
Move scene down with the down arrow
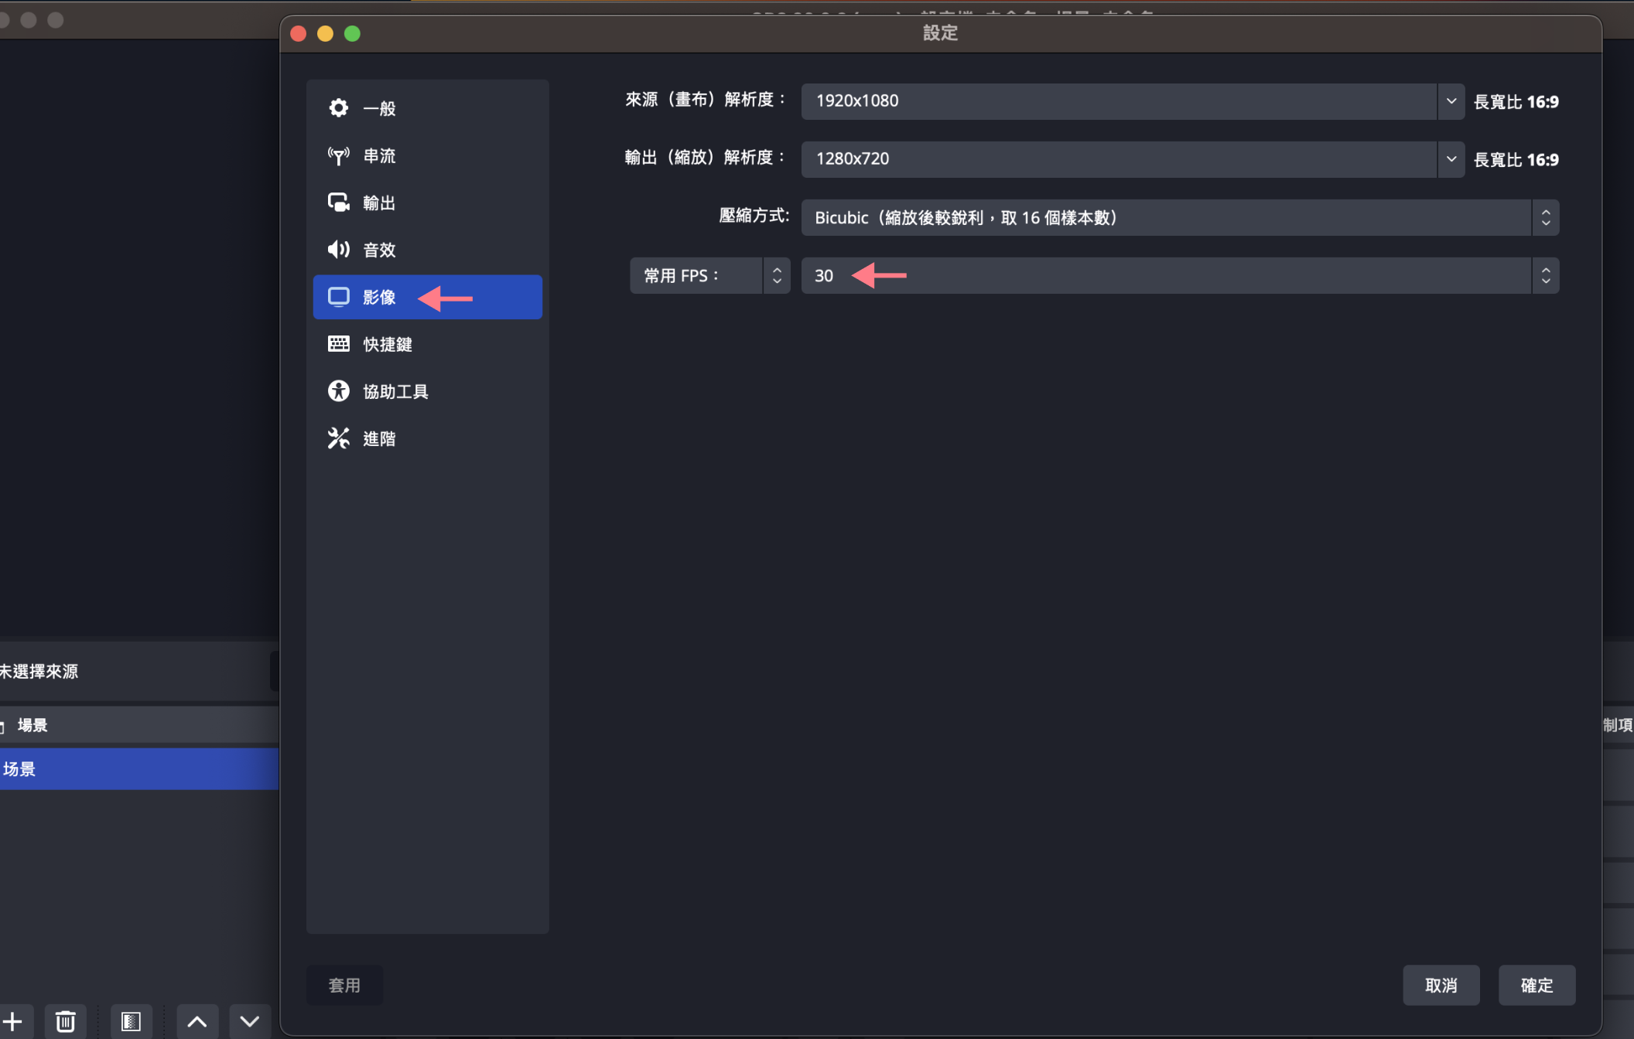click(x=249, y=1021)
